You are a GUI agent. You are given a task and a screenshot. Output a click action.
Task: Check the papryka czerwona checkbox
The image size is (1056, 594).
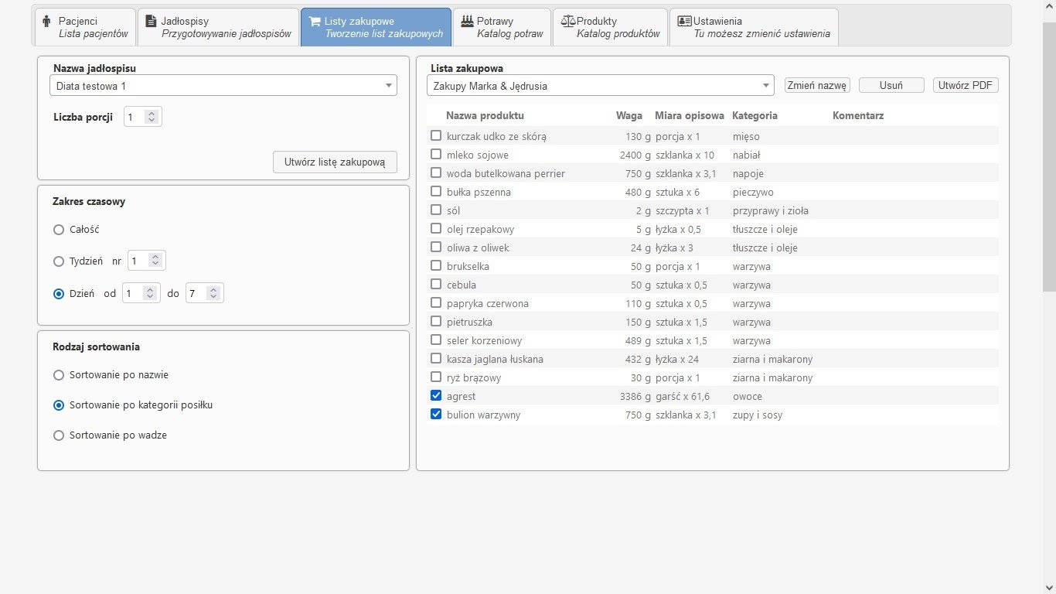click(436, 302)
